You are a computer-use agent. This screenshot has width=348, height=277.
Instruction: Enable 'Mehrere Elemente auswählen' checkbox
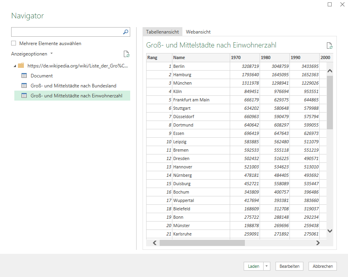(14, 44)
